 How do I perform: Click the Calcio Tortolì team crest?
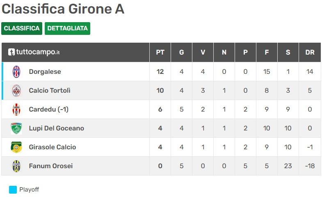click(x=16, y=91)
